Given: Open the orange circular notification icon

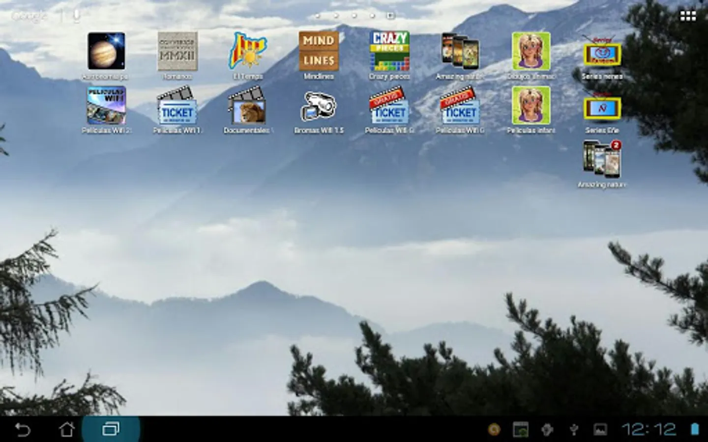Looking at the screenshot, I should pyautogui.click(x=494, y=430).
